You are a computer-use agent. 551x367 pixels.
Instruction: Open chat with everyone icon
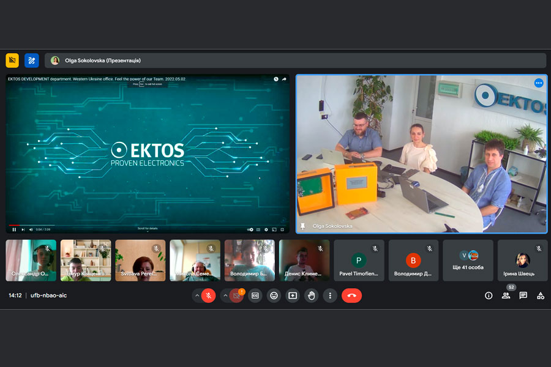(x=523, y=295)
